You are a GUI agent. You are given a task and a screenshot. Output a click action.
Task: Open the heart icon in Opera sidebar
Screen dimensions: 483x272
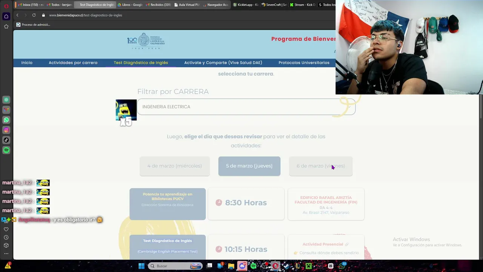pyautogui.click(x=6, y=229)
